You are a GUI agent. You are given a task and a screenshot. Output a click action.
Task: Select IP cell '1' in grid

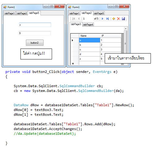111,40
